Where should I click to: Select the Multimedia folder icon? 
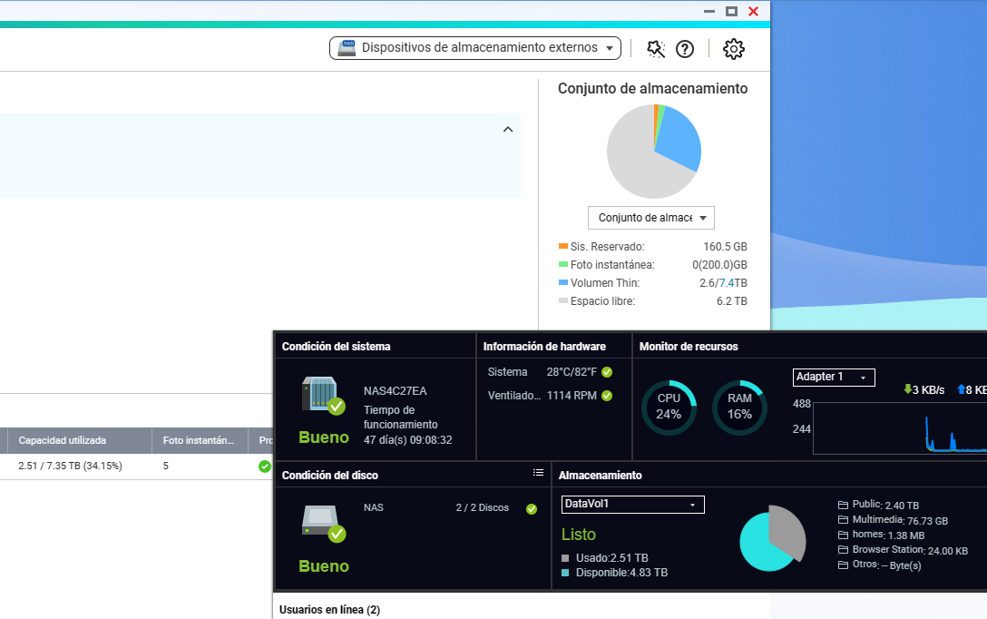843,520
